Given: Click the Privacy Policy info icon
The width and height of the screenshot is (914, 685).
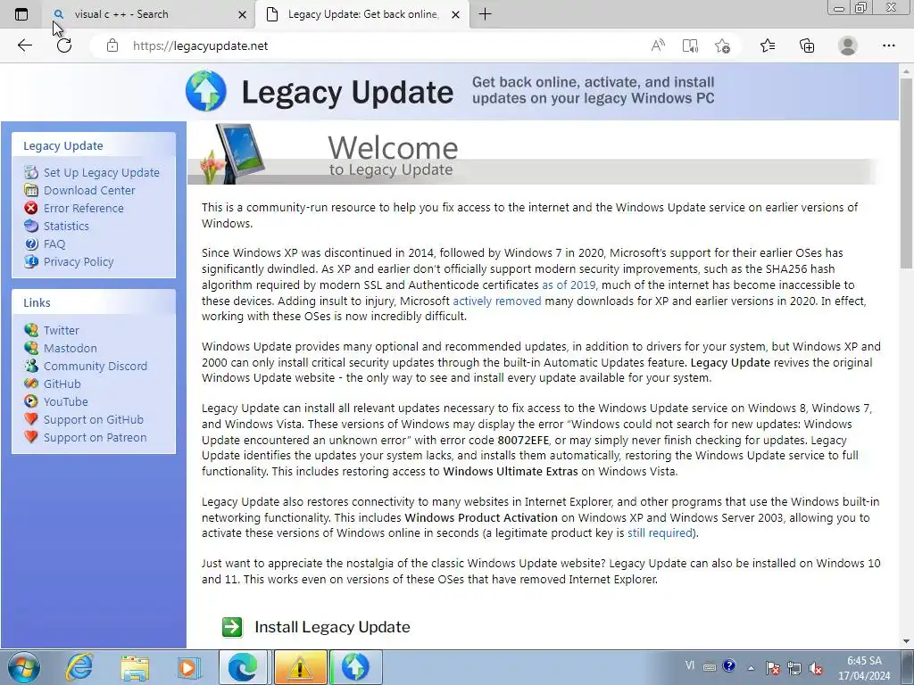Looking at the screenshot, I should point(31,261).
